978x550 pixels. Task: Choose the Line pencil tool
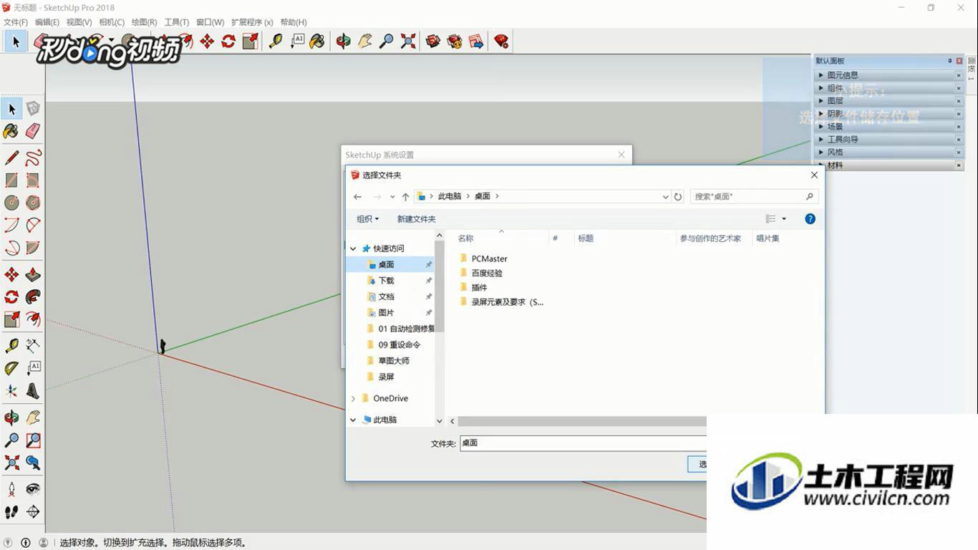11,158
